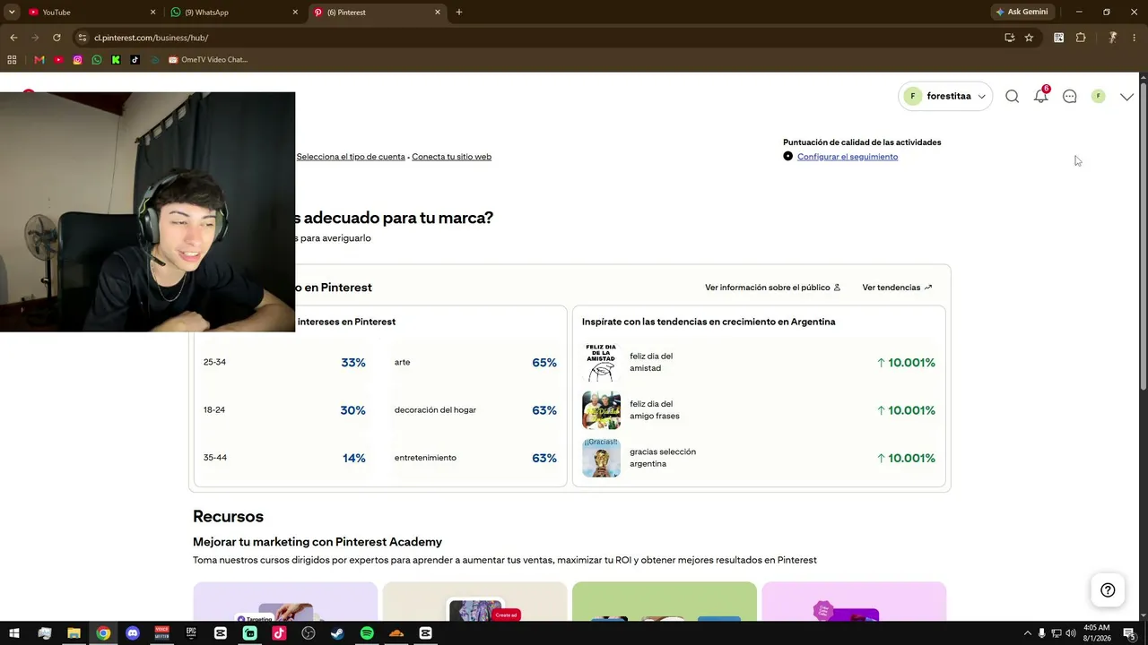The width and height of the screenshot is (1148, 645).
Task: Open the Kick bookmark
Action: 116,60
